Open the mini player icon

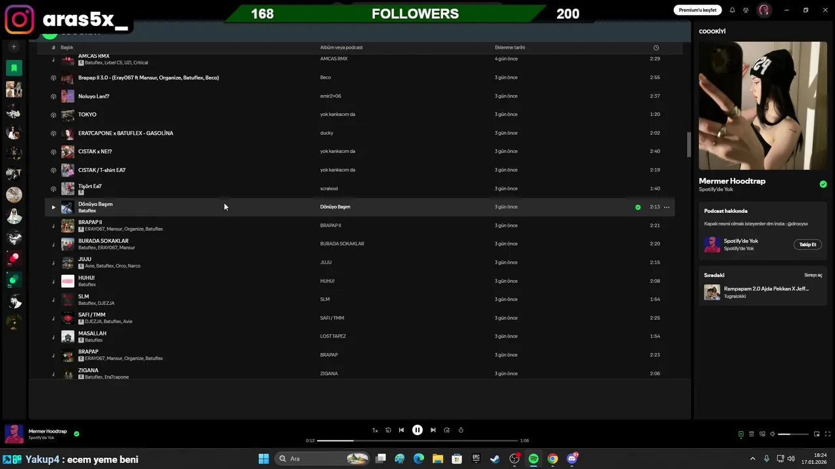coord(817,434)
